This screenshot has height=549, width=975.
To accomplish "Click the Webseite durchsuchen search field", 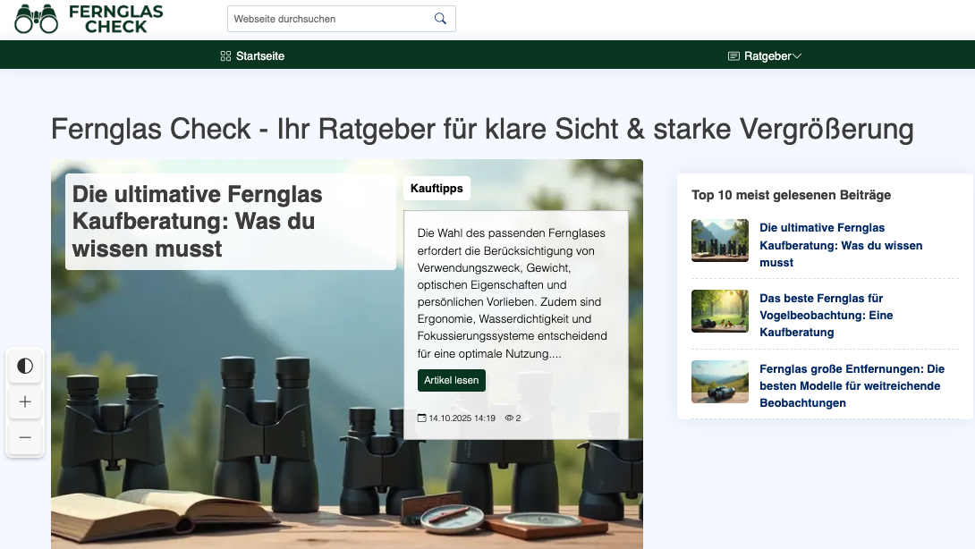I will tap(331, 18).
